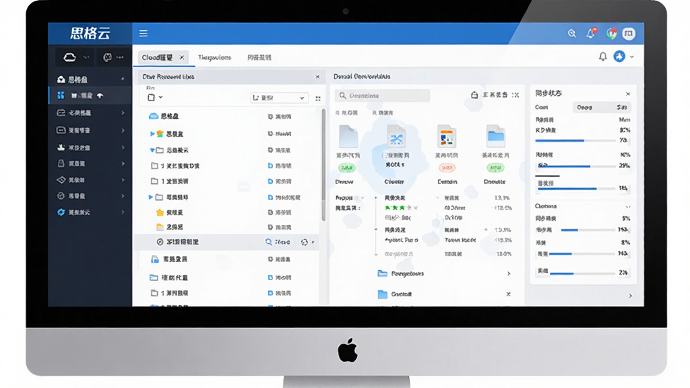Switch to the middle tab in the tab bar

click(x=214, y=58)
